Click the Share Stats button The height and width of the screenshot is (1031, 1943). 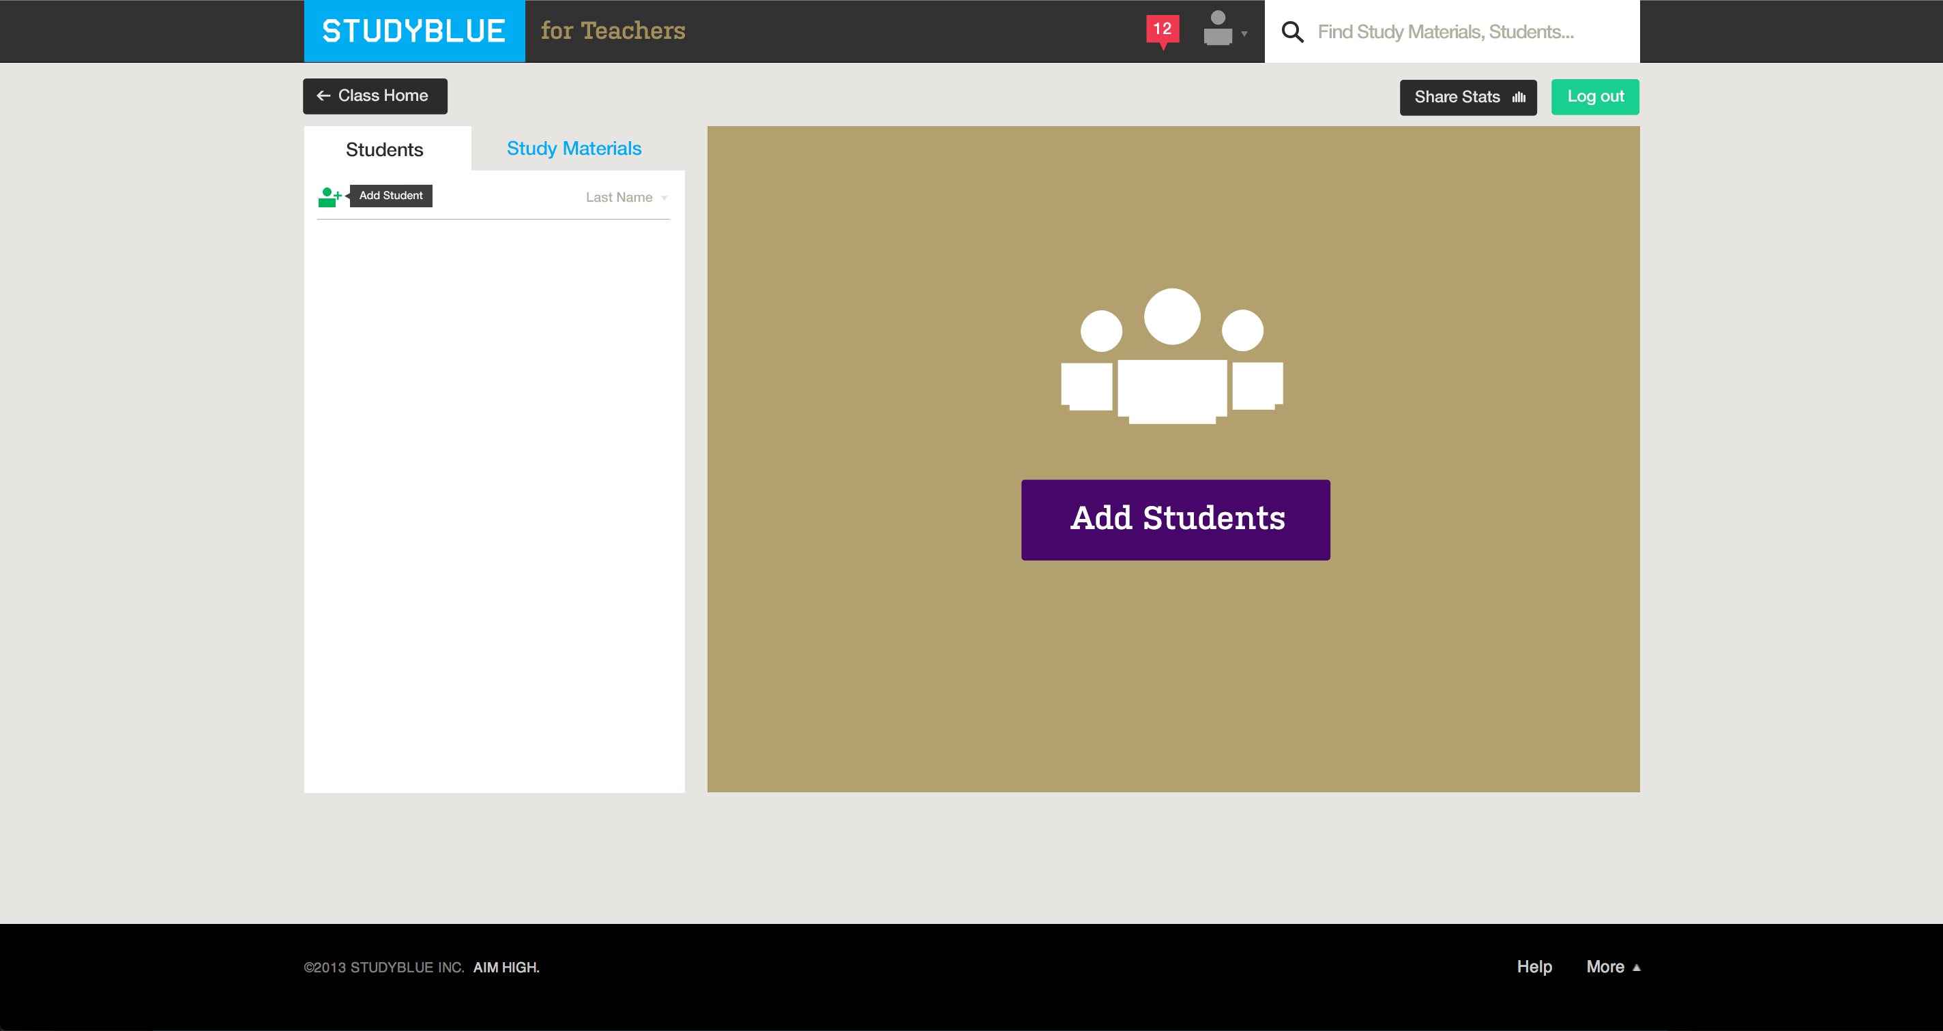click(x=1467, y=98)
